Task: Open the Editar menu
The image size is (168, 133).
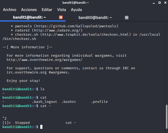Action: click(47, 10)
